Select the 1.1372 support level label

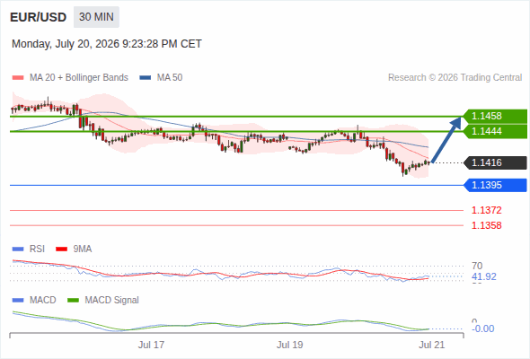tap(486, 210)
